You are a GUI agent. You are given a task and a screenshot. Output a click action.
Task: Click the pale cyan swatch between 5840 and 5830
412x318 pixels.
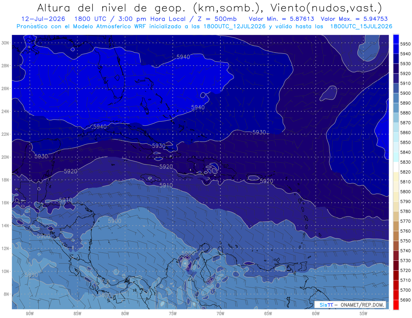[x=396, y=157]
